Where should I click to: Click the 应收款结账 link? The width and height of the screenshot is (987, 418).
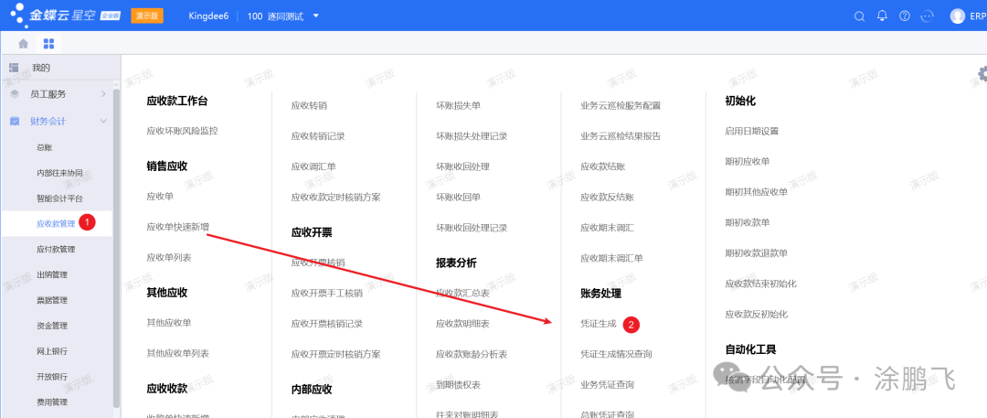[x=602, y=166]
